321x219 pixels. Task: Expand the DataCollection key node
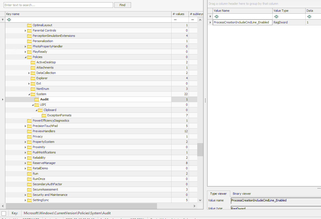pos(29,73)
